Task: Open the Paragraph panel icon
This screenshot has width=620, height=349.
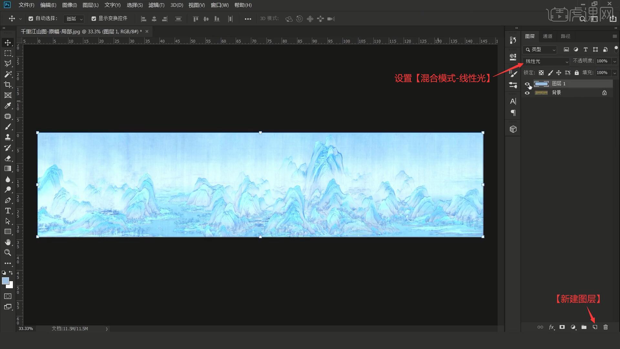Action: (513, 113)
